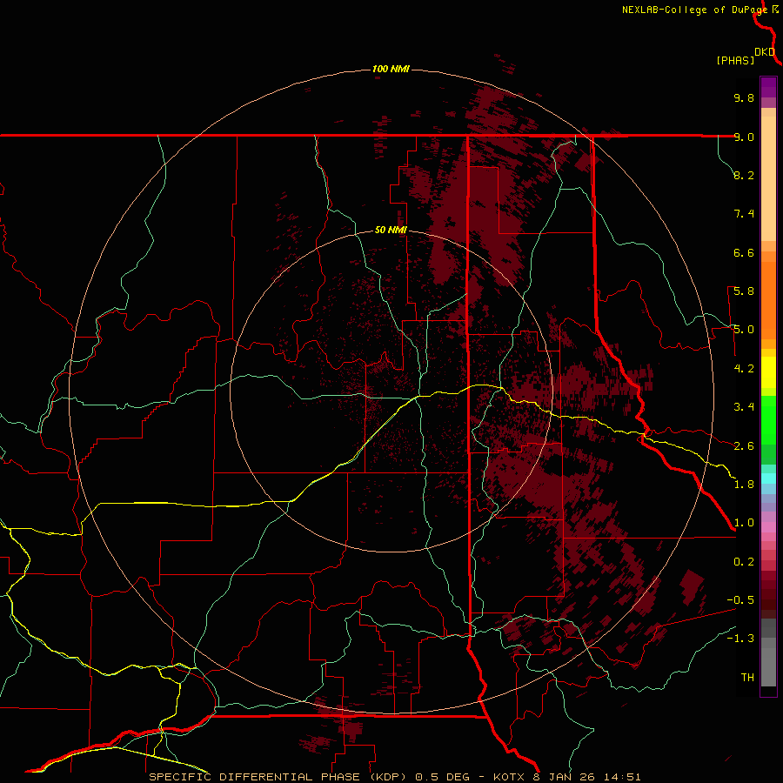The height and width of the screenshot is (783, 783).
Task: Click the 100 NMI range ring label
Action: [x=391, y=69]
